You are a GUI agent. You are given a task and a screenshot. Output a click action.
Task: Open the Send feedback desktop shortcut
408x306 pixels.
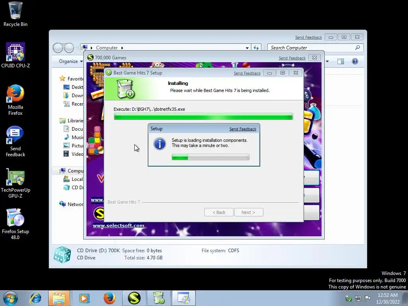coord(16,141)
